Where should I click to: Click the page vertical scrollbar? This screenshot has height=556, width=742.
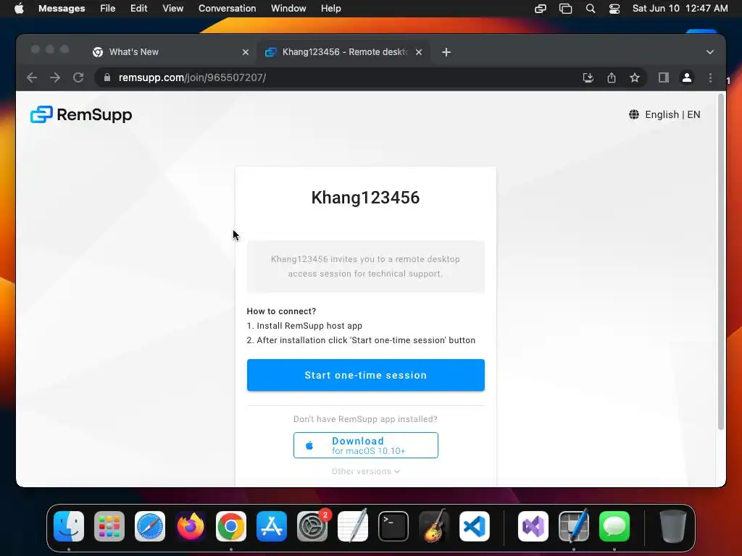coord(721,261)
